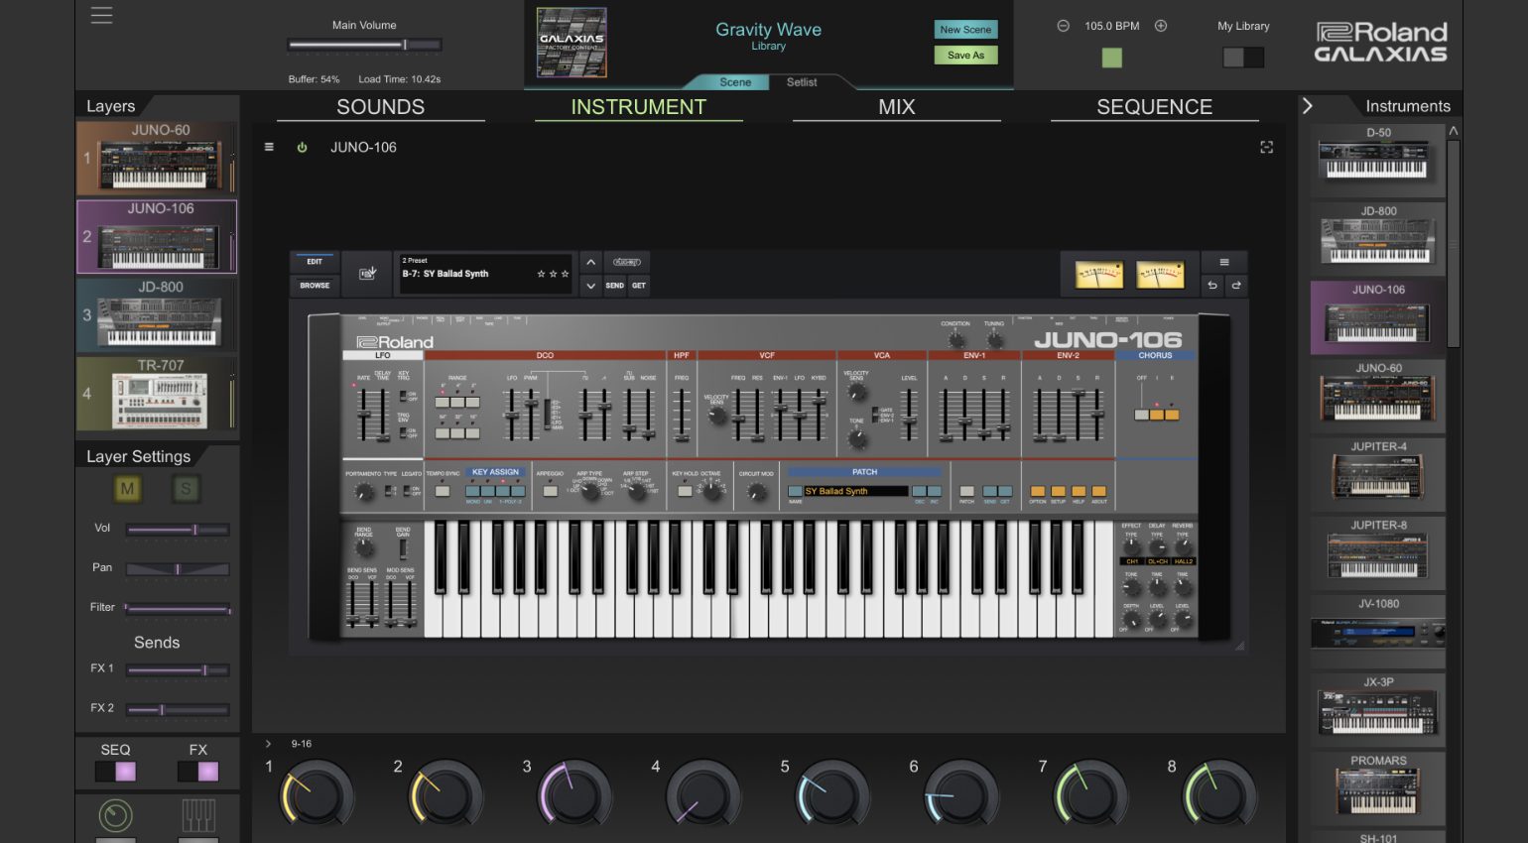
Task: Toggle the FX switch
Action: [197, 772]
